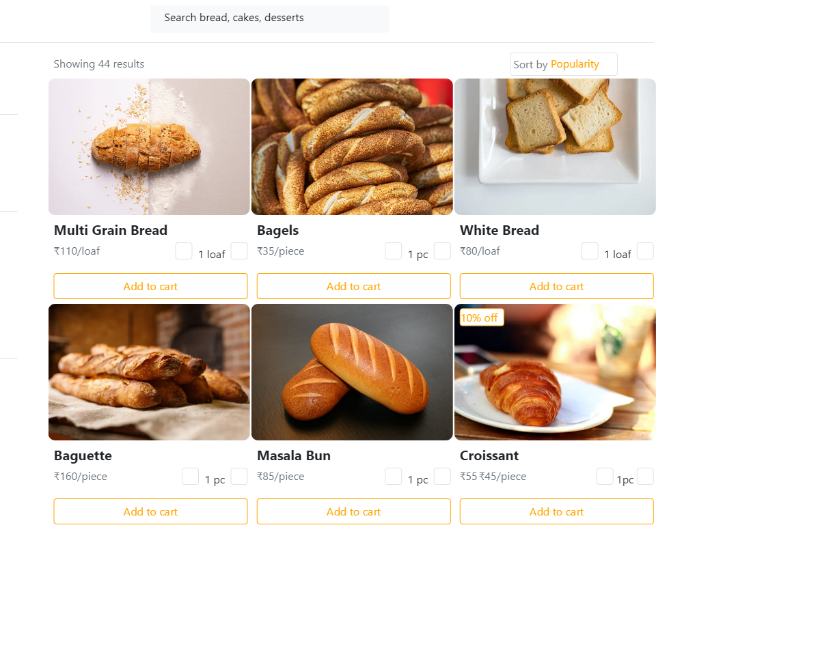The height and width of the screenshot is (650, 820).
Task: Add Croissant to cart
Action: tap(556, 511)
